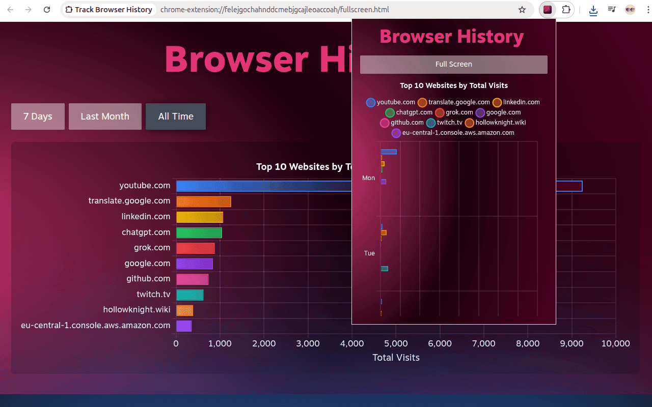Open the Chrome three-dot menu

[x=649, y=9]
